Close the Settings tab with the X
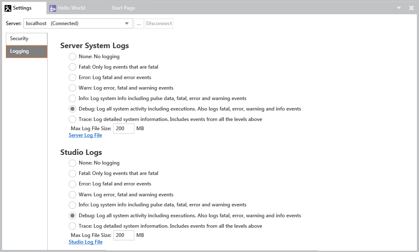419x252 pixels. point(411,8)
